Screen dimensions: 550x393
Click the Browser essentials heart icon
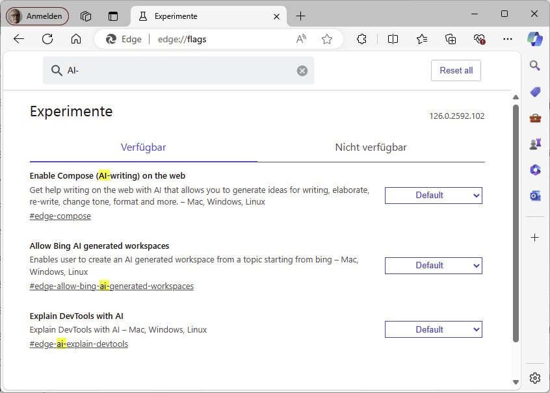480,39
